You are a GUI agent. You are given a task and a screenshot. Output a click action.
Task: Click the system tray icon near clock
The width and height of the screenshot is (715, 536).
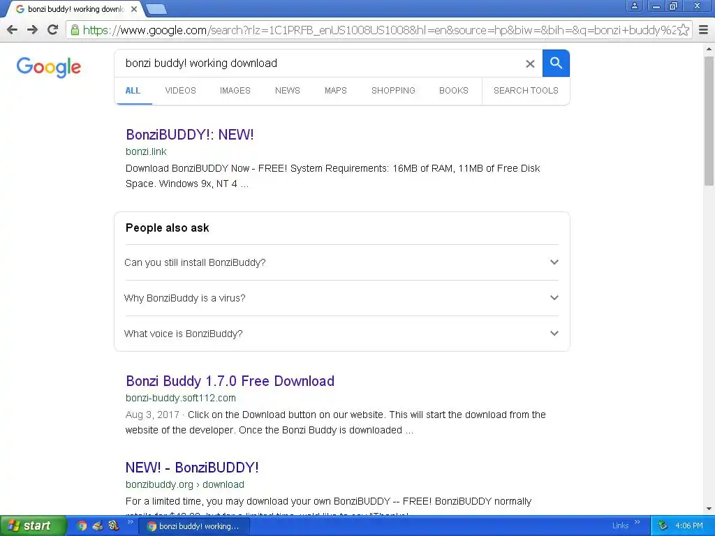663,526
